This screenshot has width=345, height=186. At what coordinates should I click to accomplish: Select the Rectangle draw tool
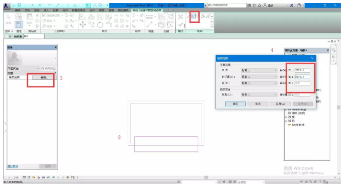coord(193,16)
